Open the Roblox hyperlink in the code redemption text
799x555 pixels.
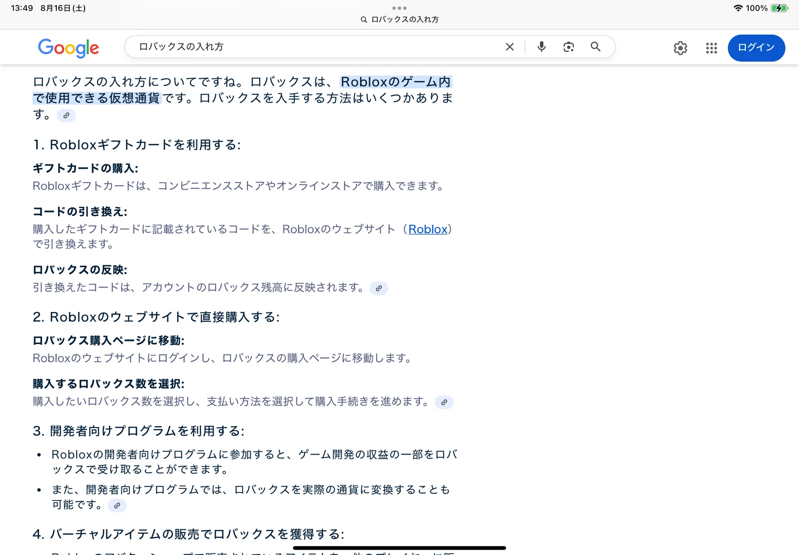click(428, 229)
